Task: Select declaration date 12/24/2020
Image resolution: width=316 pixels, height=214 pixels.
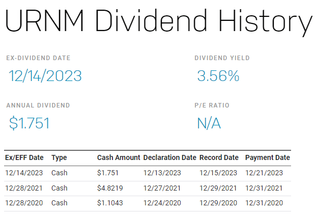Action: click(162, 203)
